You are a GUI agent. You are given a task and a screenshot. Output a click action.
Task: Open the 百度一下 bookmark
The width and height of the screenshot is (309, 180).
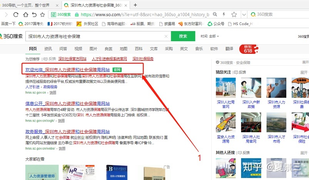(8, 24)
